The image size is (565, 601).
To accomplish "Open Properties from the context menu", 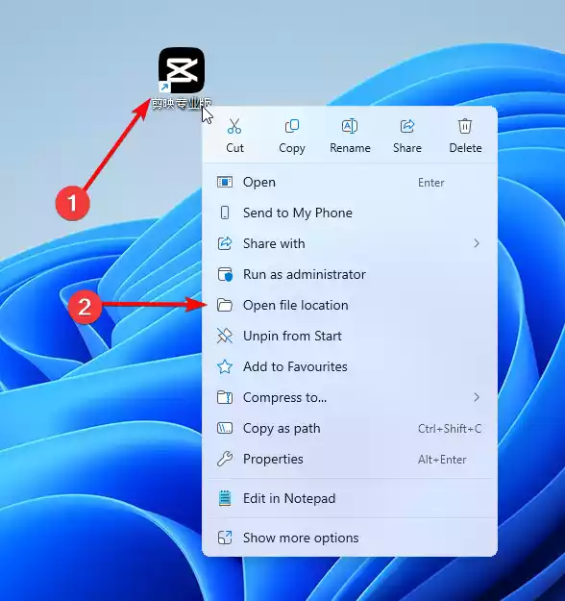I will [x=350, y=459].
